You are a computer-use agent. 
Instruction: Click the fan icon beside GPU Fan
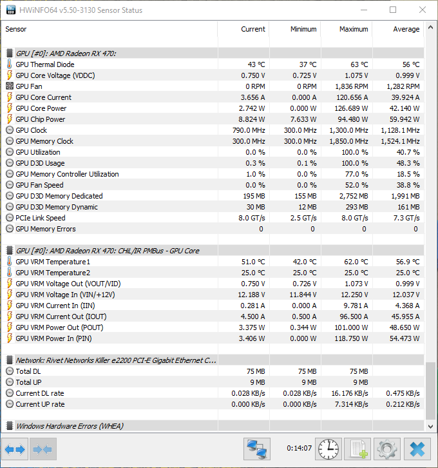[10, 86]
